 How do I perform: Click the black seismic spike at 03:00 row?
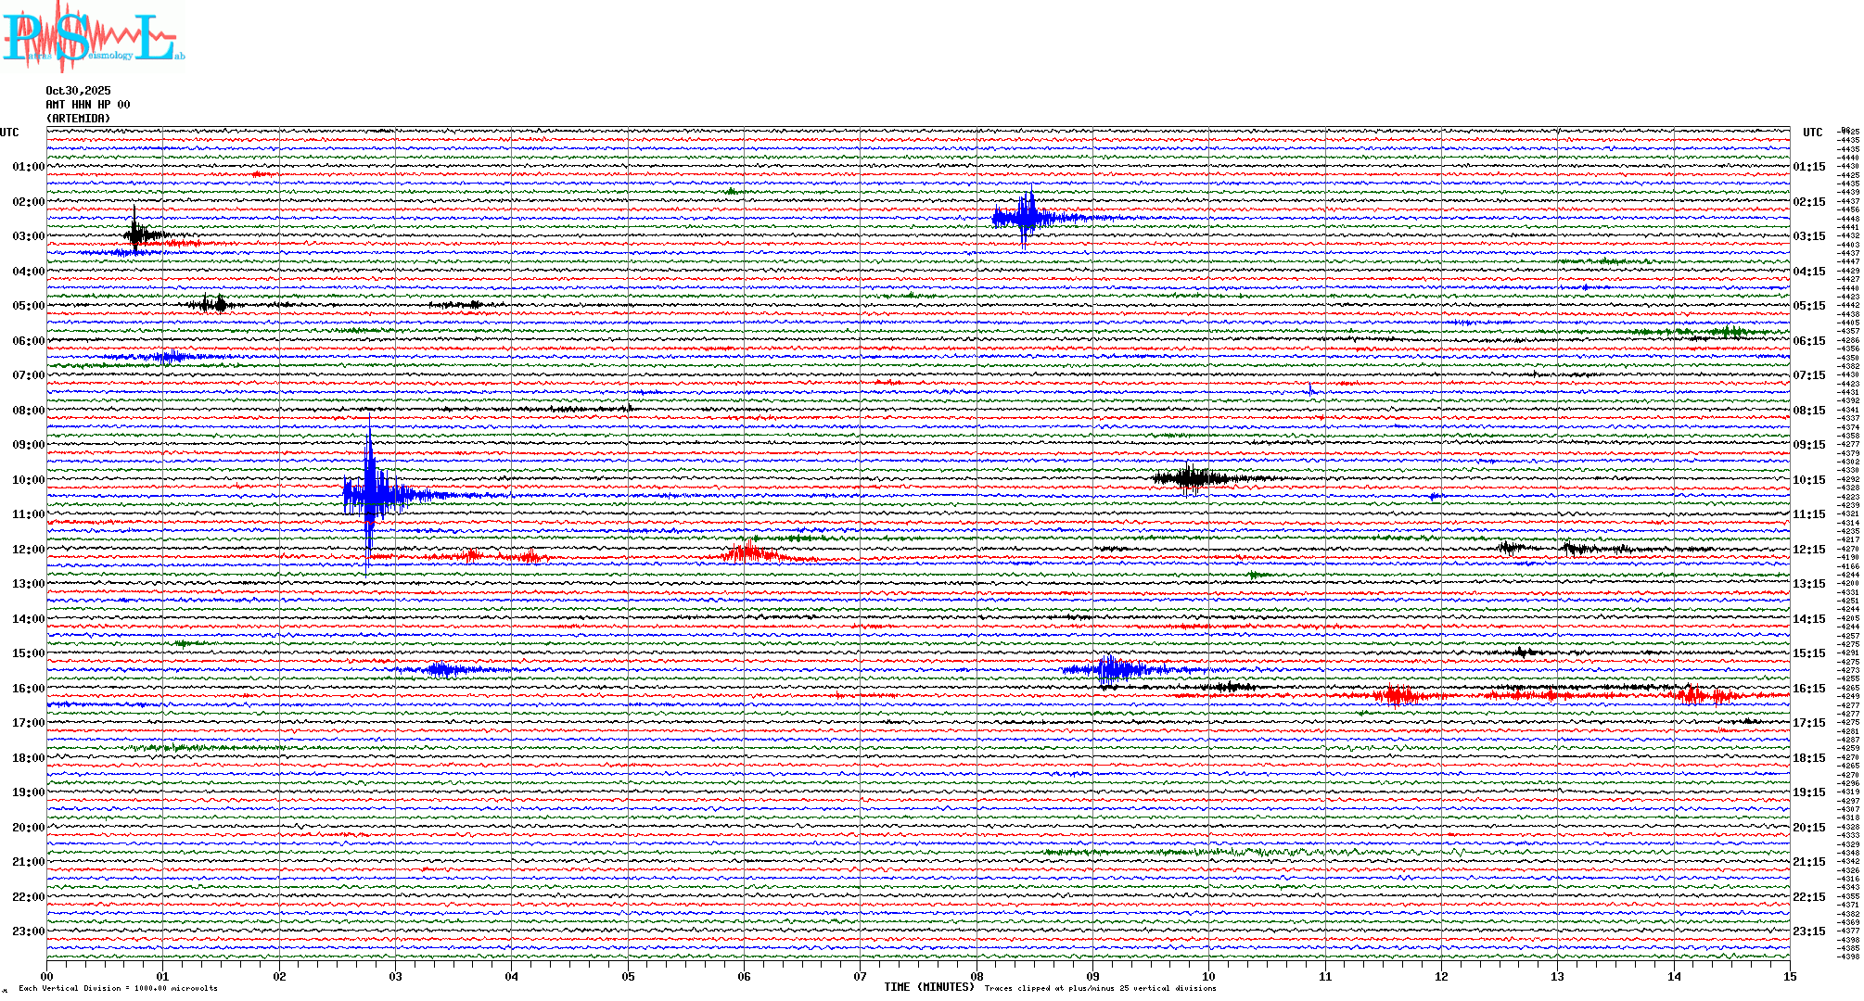point(136,234)
